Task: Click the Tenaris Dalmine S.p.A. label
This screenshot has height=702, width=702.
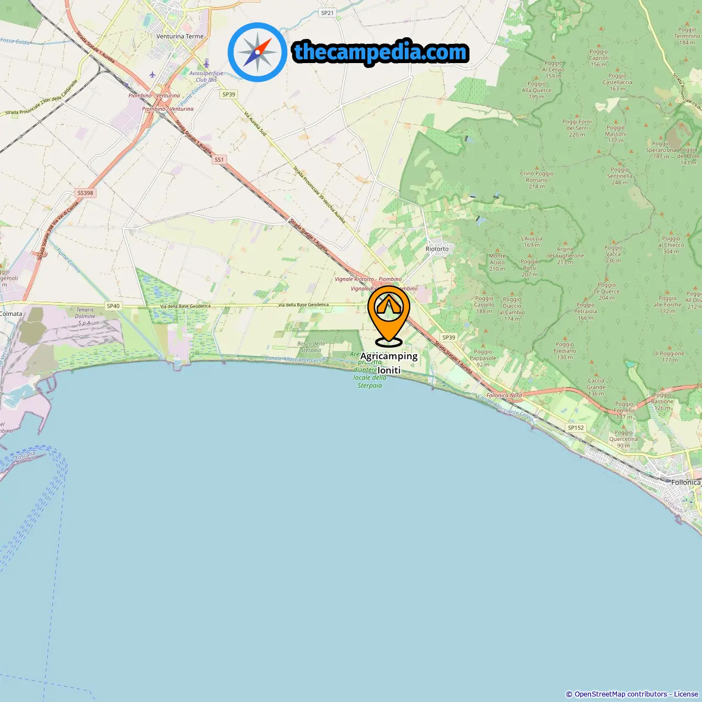Action: (85, 316)
